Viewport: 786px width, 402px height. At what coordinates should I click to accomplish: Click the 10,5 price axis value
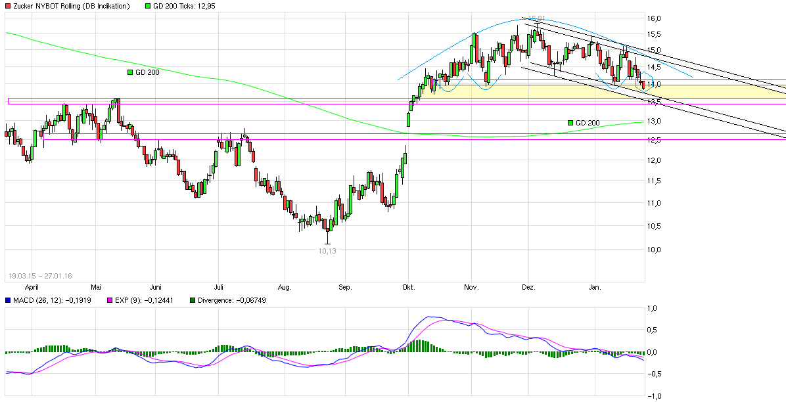point(655,225)
